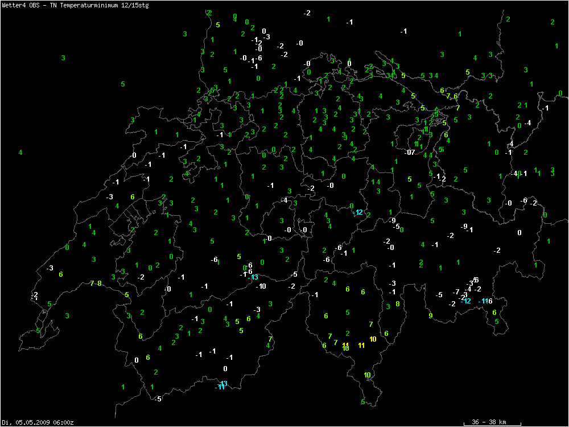The height and width of the screenshot is (427, 569).
Task: Click the timestamp 'Di, 05.05.2009 06:00z'
Action: (38, 422)
